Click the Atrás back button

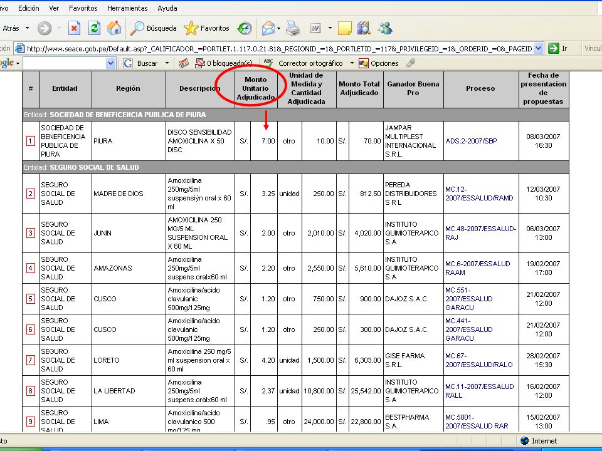pos(11,28)
